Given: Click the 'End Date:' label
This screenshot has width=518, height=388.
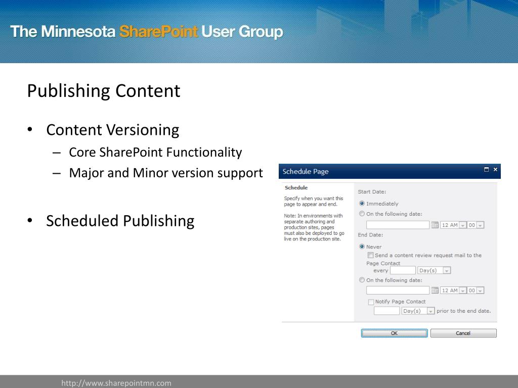Looking at the screenshot, I should pos(370,235).
